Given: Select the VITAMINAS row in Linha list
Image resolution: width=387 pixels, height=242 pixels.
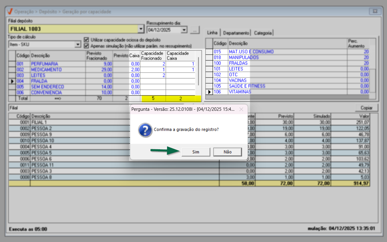Looking at the screenshot, I should point(239,92).
